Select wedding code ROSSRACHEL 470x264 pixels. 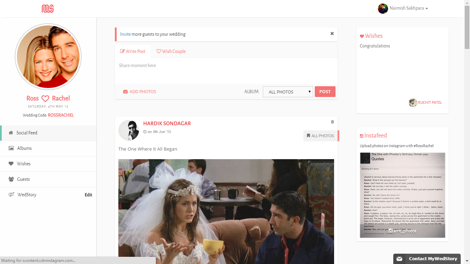tap(61, 115)
